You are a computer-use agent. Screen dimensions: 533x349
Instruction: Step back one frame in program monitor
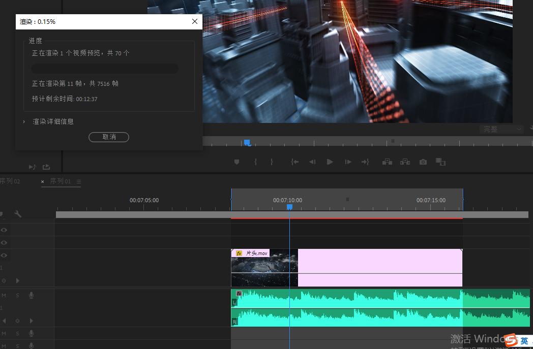click(312, 162)
